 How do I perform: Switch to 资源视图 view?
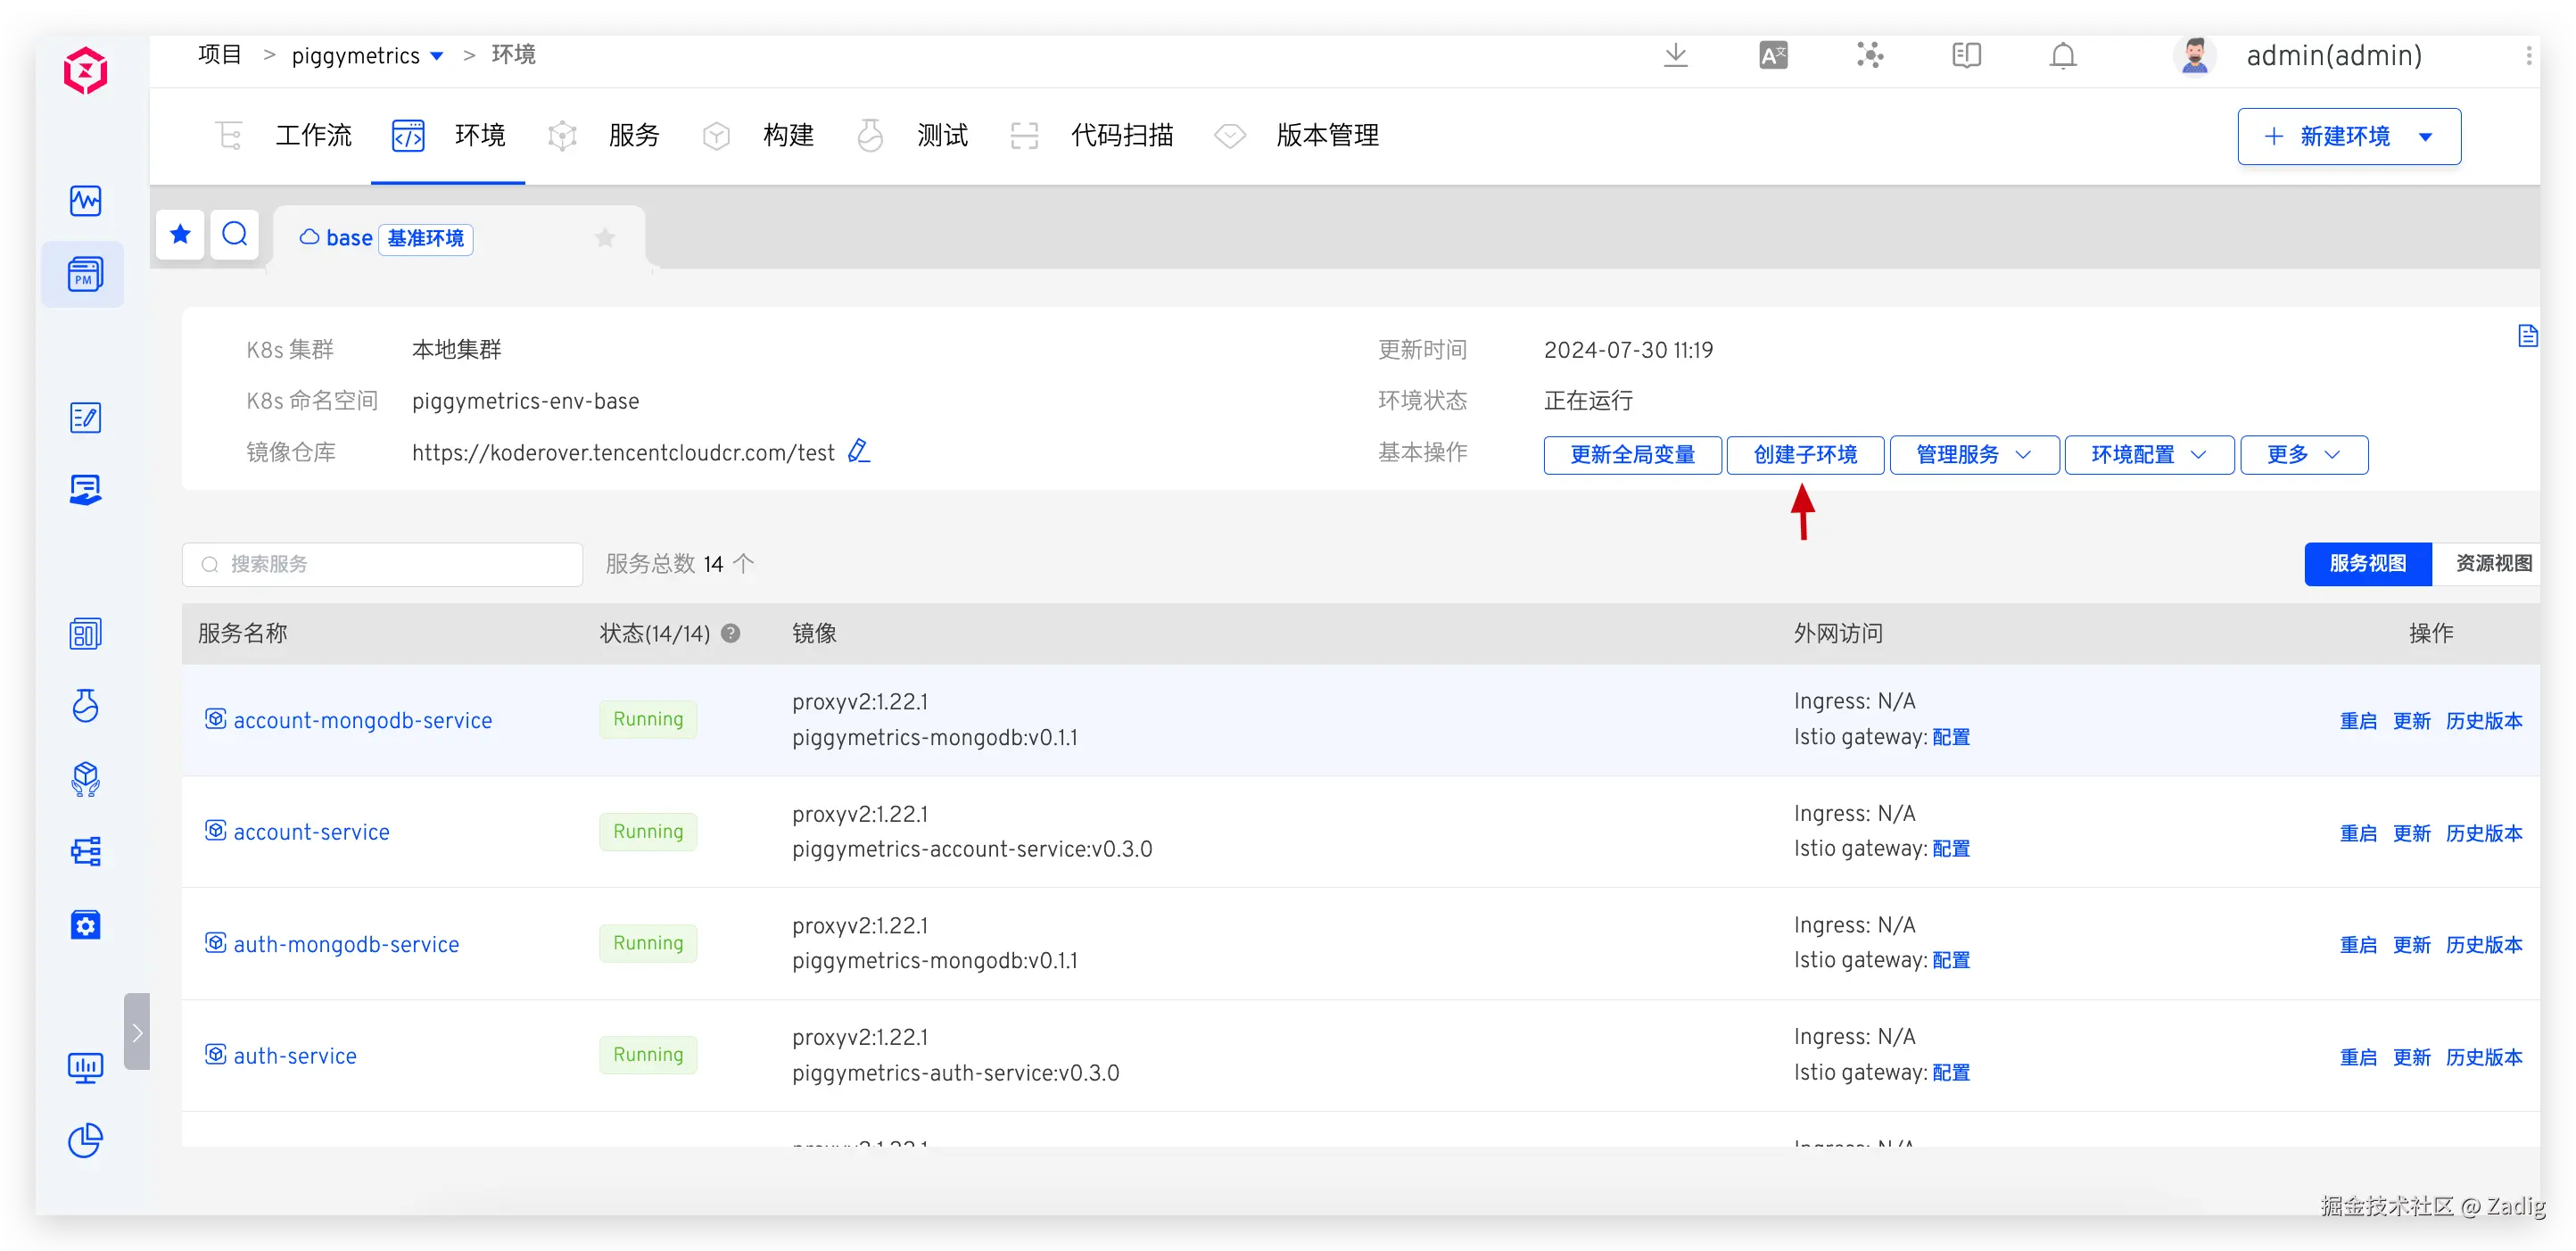2493,563
